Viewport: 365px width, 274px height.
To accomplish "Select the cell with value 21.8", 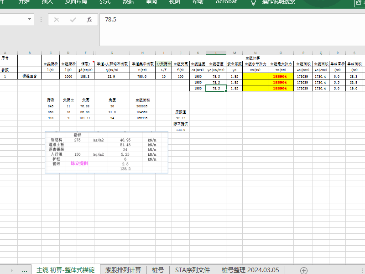I will click(112, 112).
